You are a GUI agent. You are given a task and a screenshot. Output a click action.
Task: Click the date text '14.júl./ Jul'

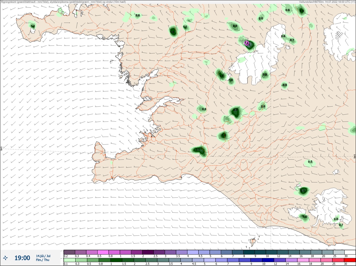(43, 256)
